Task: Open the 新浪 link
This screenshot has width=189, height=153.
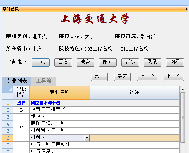Action: 130,62
